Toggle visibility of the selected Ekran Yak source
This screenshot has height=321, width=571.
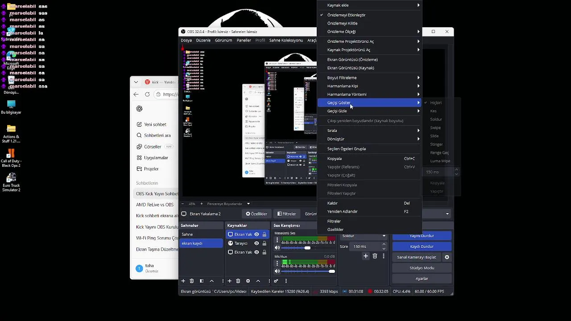point(257,235)
